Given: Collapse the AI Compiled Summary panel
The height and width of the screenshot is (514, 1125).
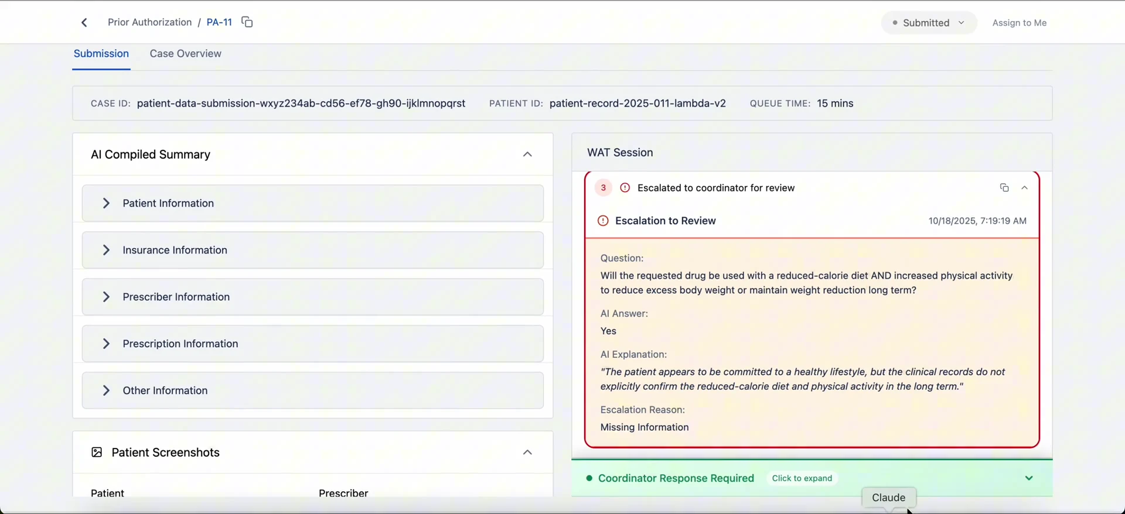Looking at the screenshot, I should [x=527, y=155].
